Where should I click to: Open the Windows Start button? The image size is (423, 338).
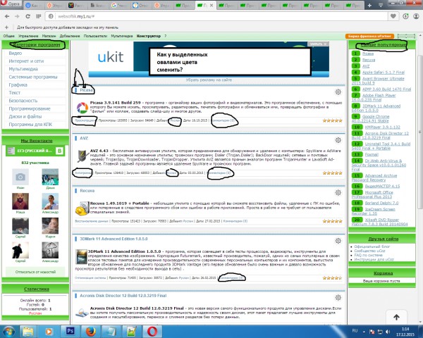(8, 331)
